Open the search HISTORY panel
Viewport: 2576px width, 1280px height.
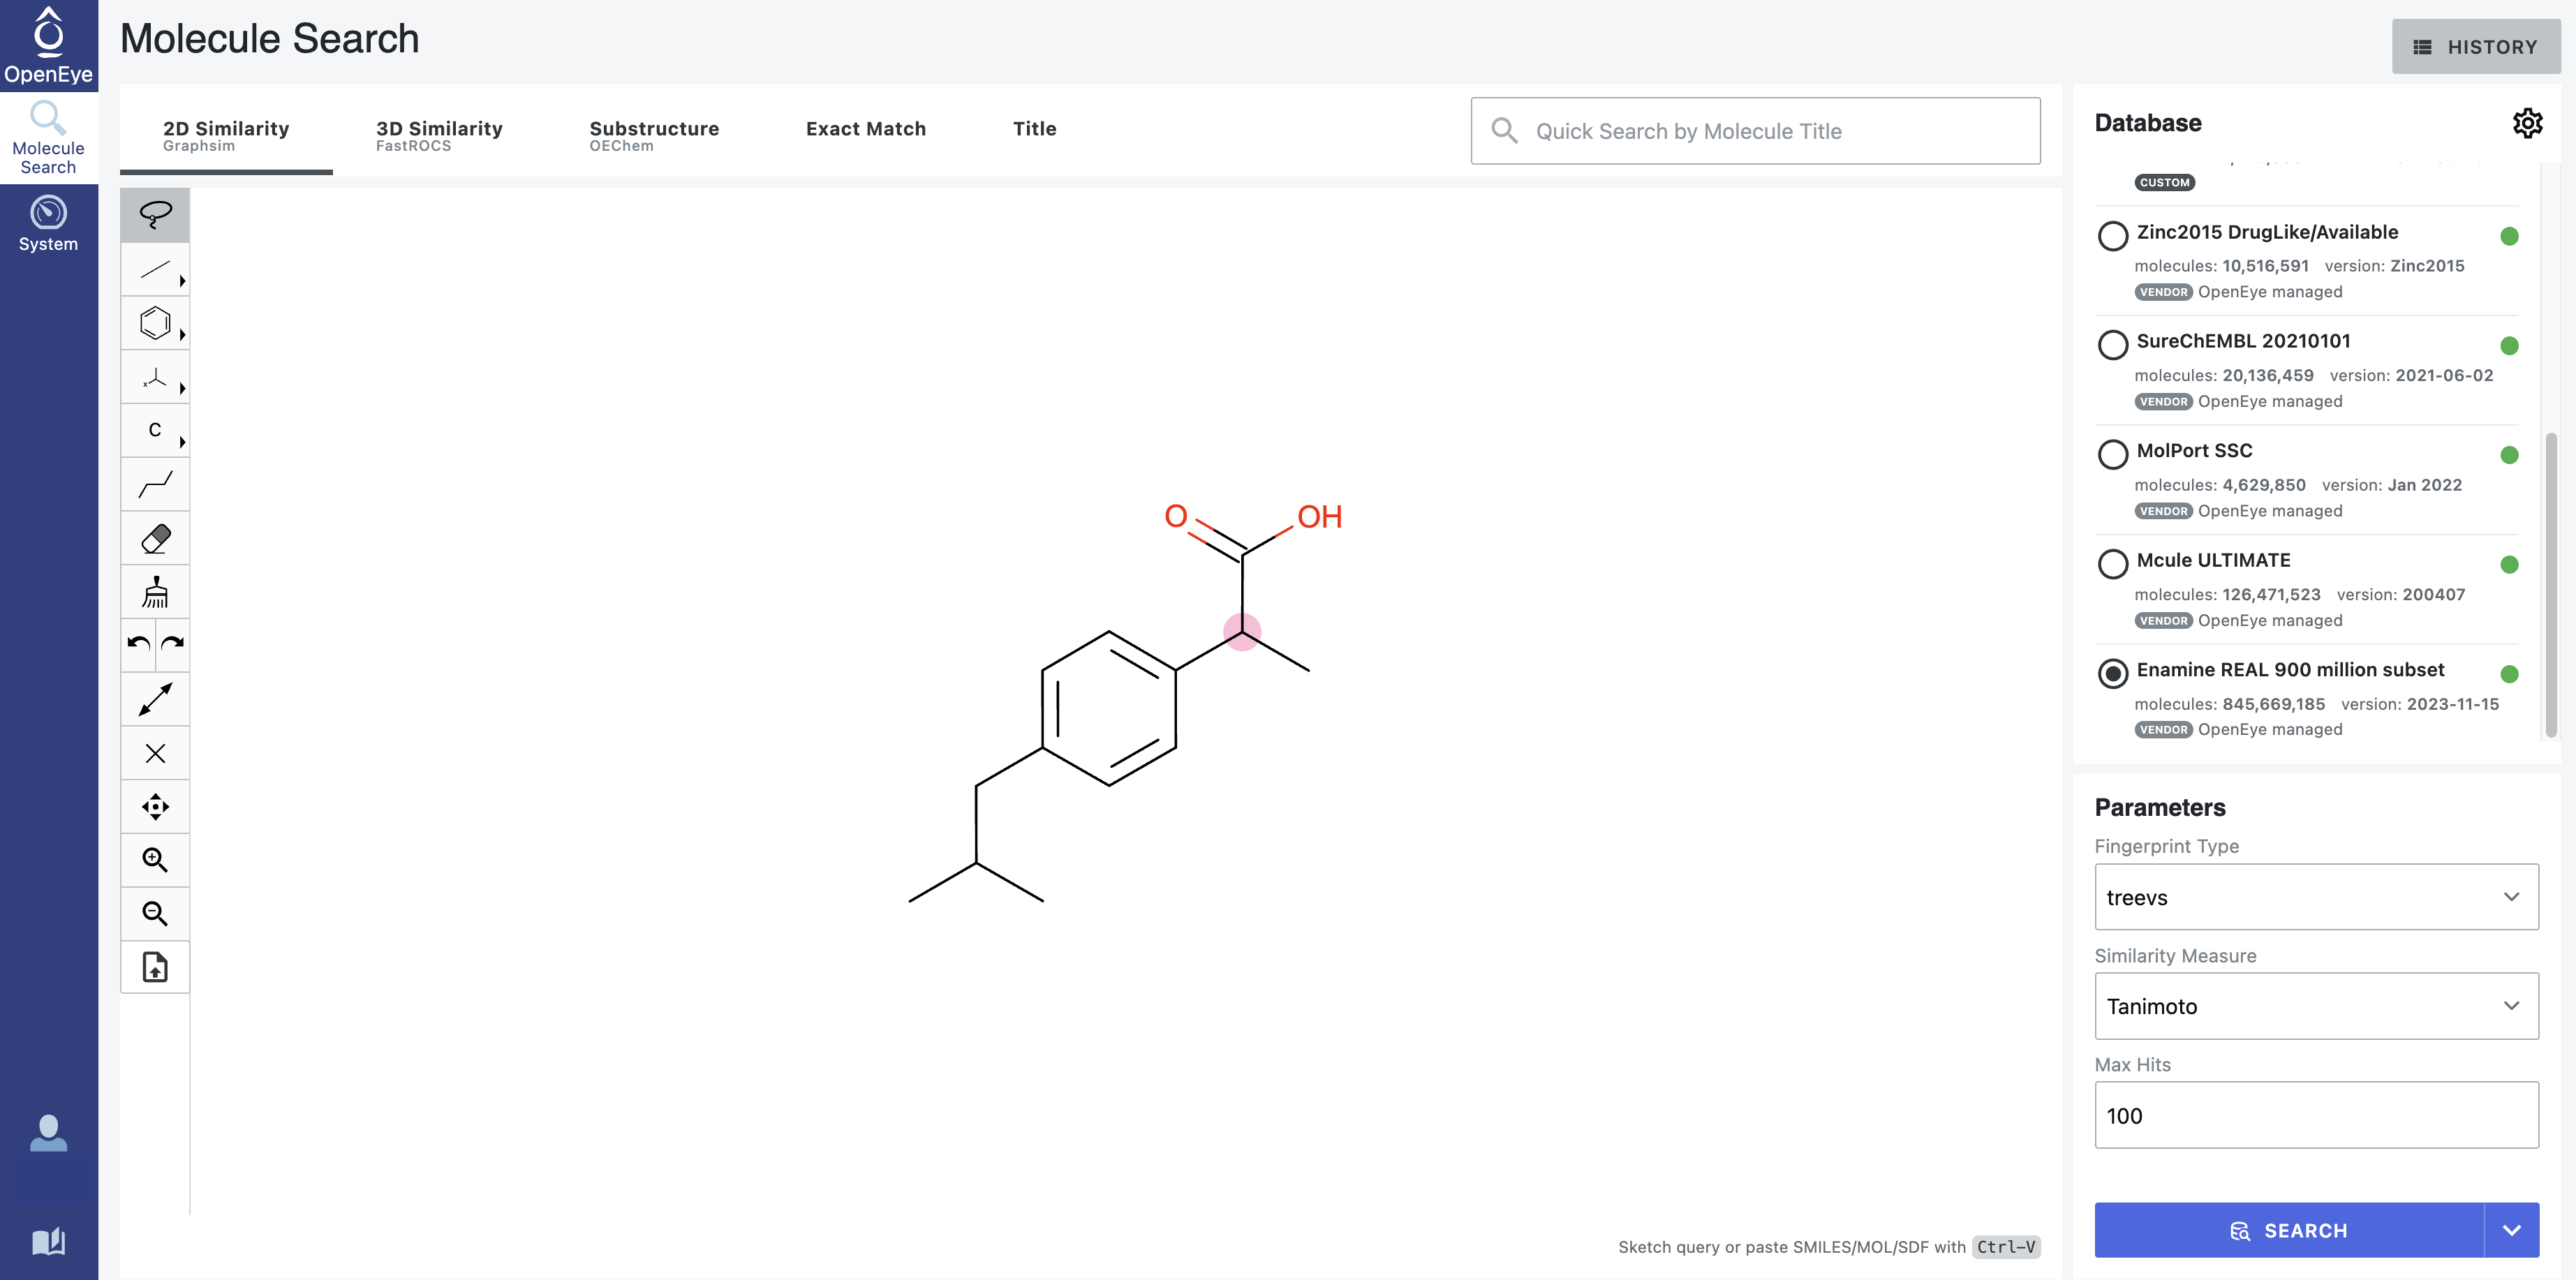click(x=2476, y=46)
